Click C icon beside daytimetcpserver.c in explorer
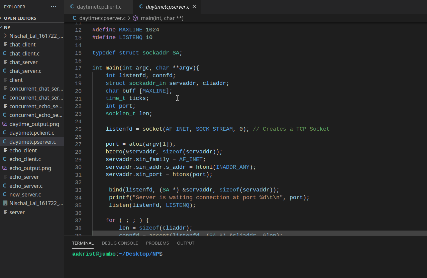The height and width of the screenshot is (278, 427). coord(5,142)
